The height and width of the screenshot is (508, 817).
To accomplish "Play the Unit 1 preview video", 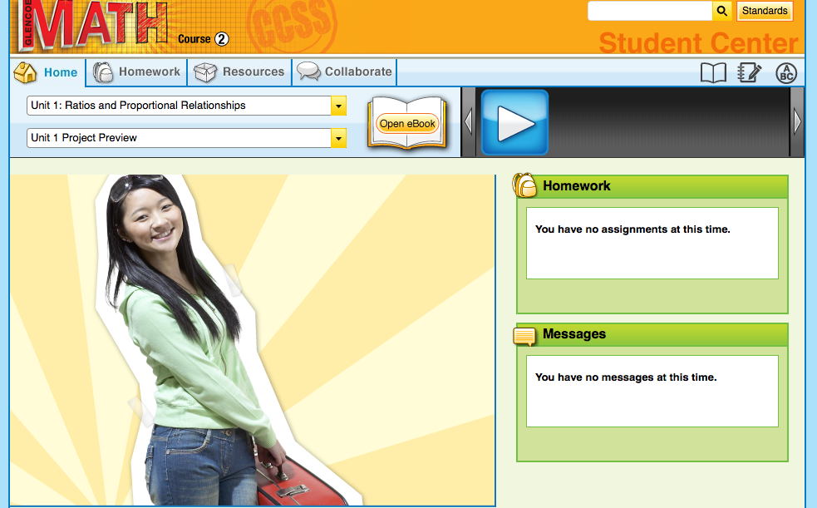I will pyautogui.click(x=514, y=122).
